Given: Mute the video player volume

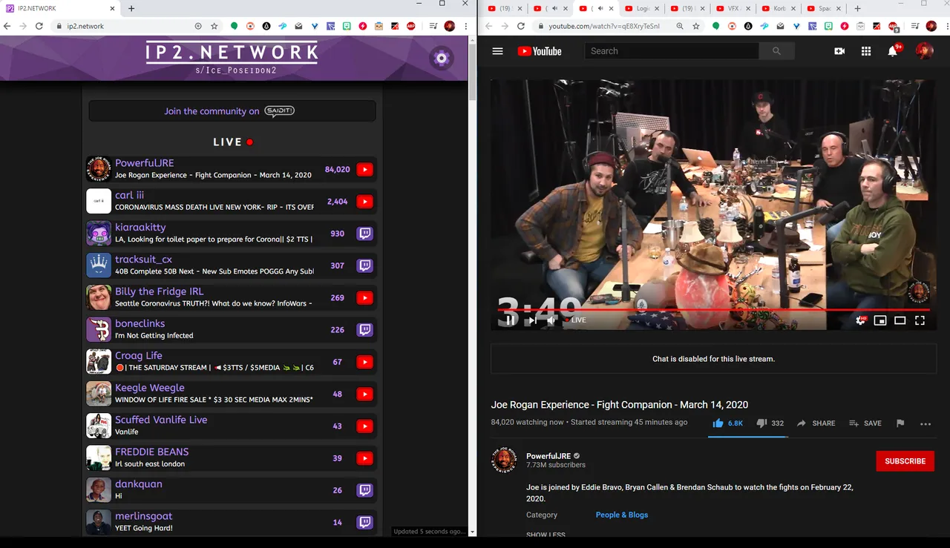Looking at the screenshot, I should coord(551,320).
